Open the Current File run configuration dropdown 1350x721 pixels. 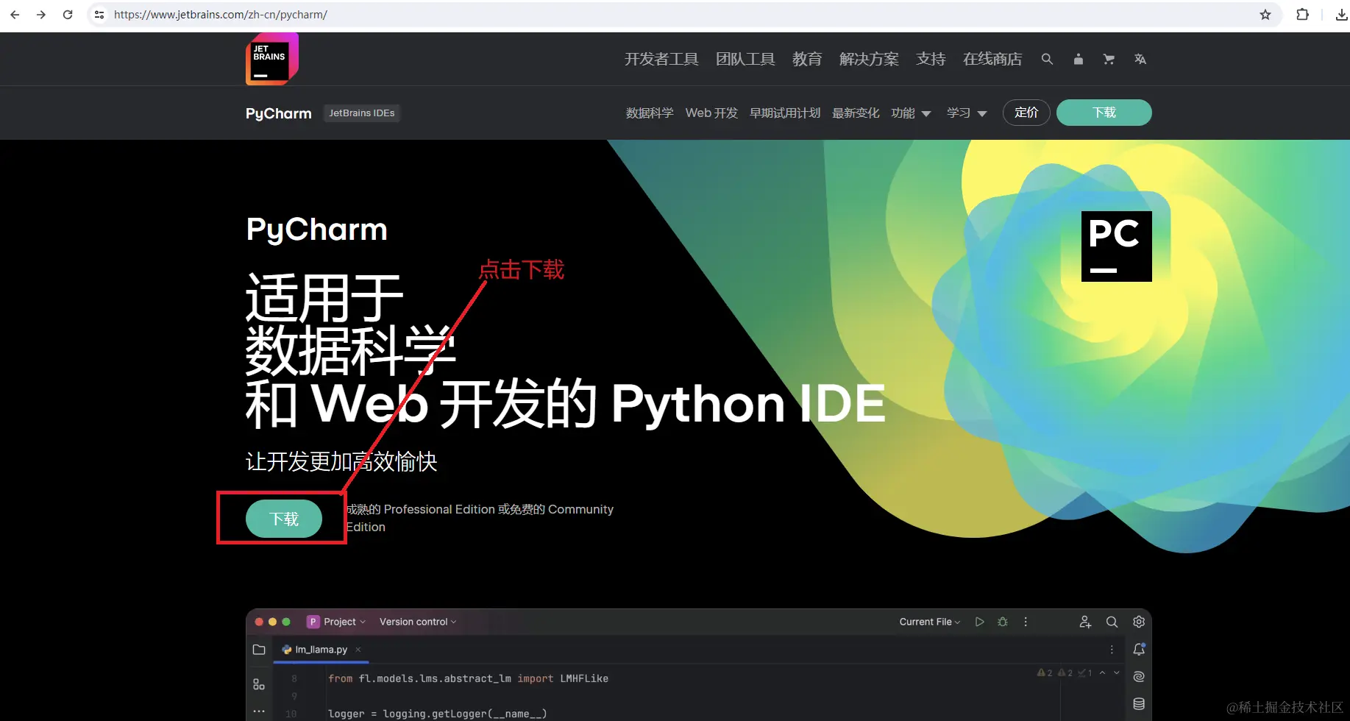click(x=928, y=622)
